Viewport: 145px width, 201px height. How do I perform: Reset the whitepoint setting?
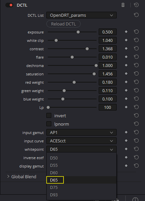136,149
